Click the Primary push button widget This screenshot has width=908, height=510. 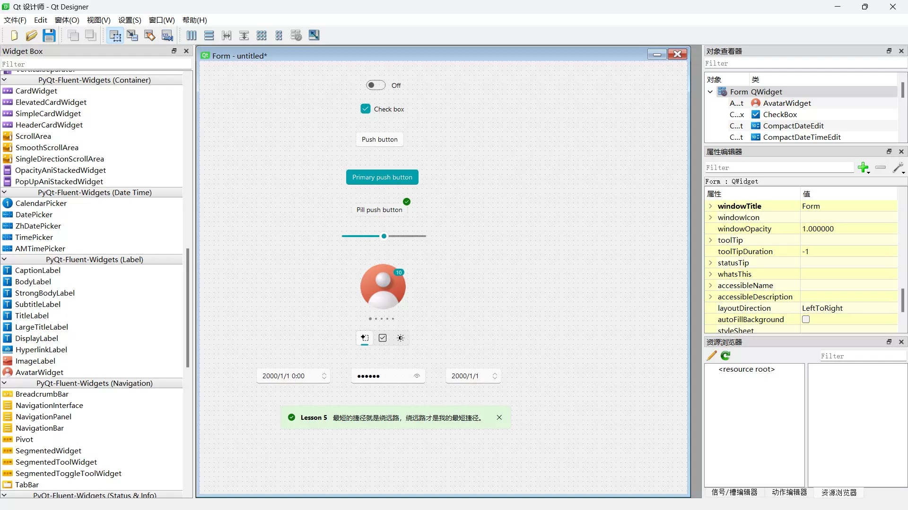tap(382, 177)
